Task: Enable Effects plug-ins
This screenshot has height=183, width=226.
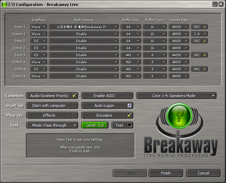Action: 52,115
